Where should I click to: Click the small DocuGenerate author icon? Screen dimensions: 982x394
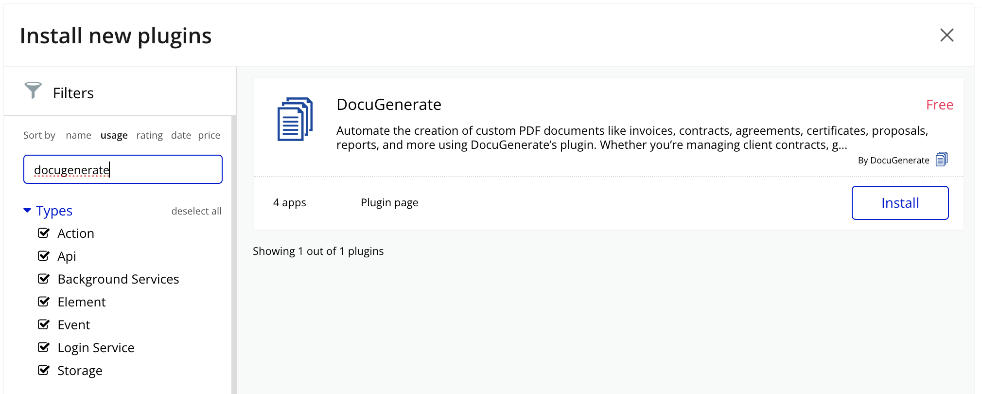pos(941,160)
